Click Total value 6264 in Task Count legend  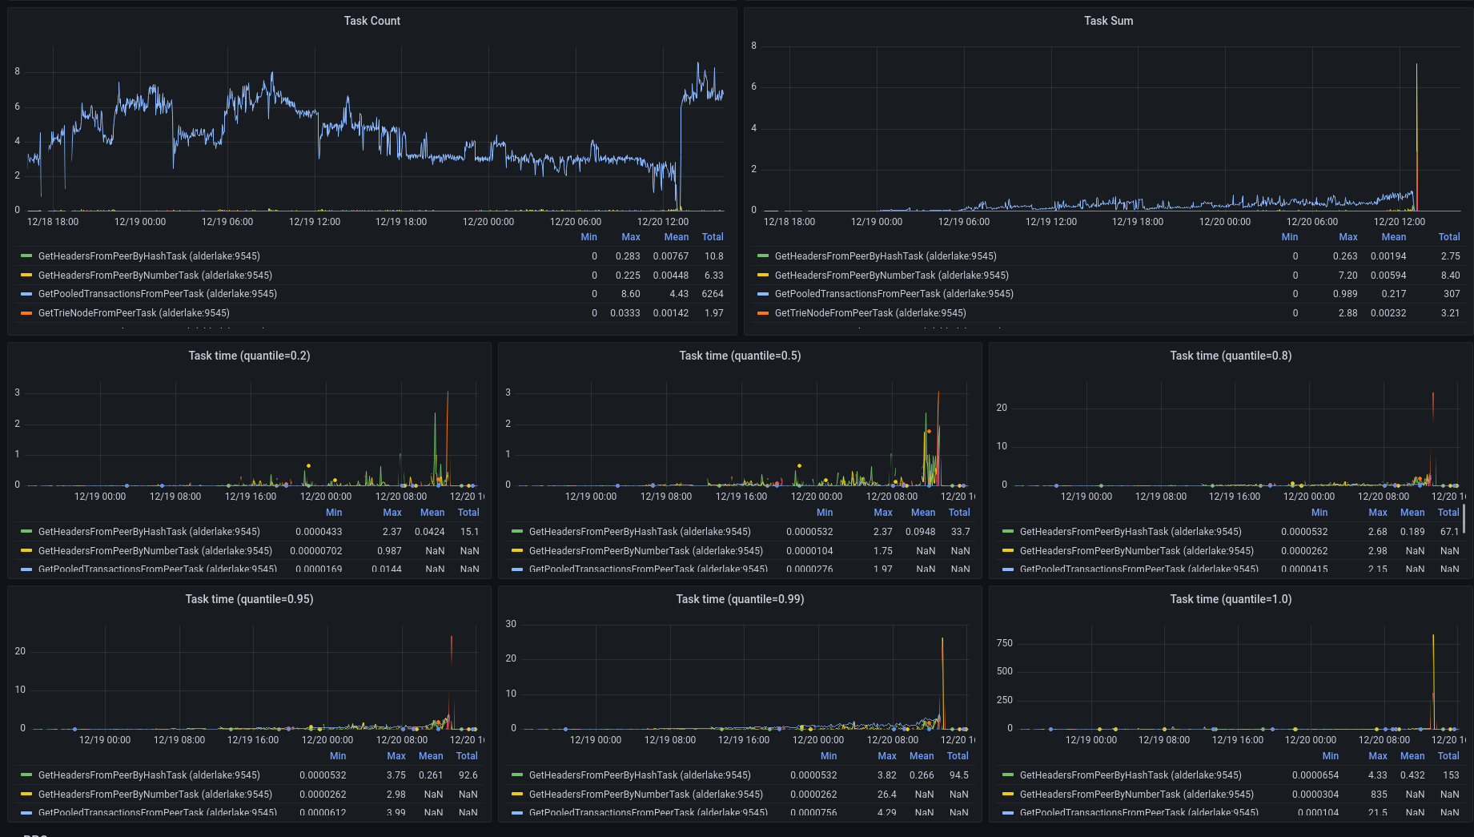(x=713, y=294)
